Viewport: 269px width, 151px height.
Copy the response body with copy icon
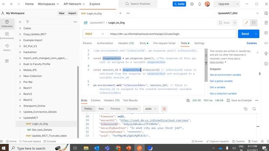[245, 109]
